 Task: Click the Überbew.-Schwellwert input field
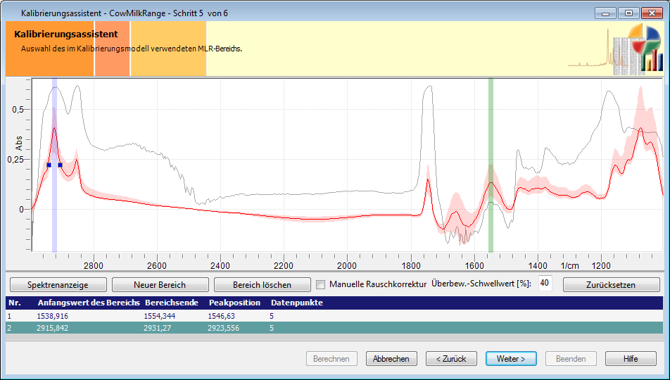coord(545,283)
